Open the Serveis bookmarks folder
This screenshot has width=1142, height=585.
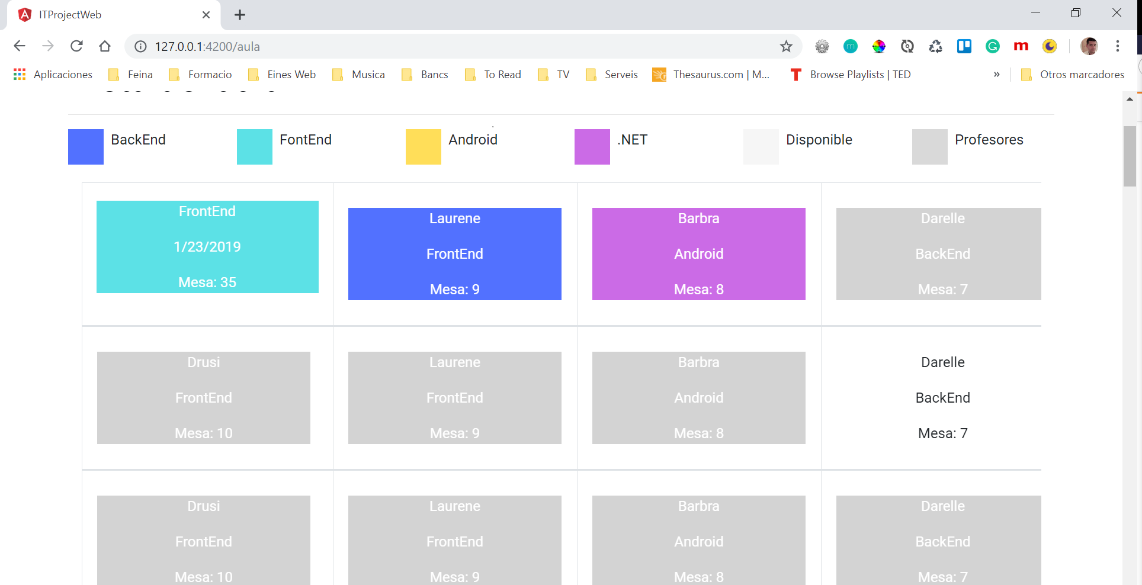click(x=612, y=75)
